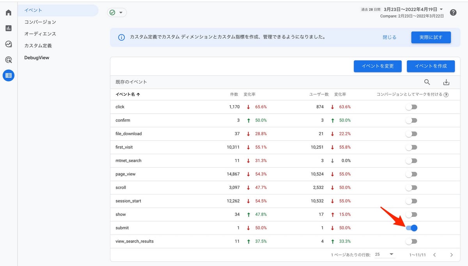Click the submit event name
Viewport: 468px width, 266px height.
(x=122, y=228)
